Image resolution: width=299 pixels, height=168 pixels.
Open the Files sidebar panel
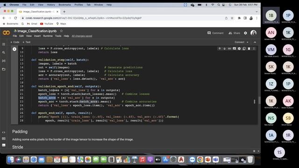(x=4, y=69)
